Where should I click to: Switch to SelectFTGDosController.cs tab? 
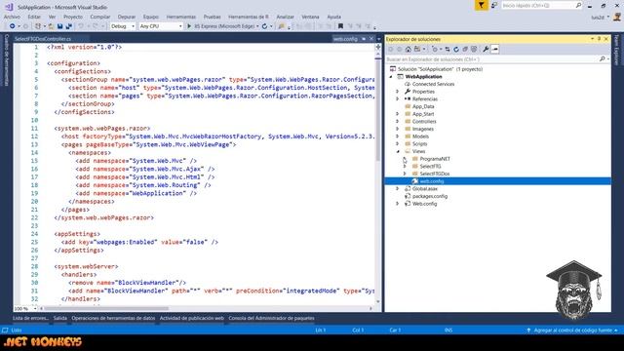point(43,39)
